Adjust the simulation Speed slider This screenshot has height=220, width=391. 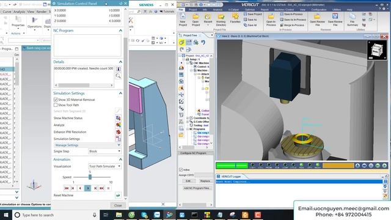click(90, 177)
